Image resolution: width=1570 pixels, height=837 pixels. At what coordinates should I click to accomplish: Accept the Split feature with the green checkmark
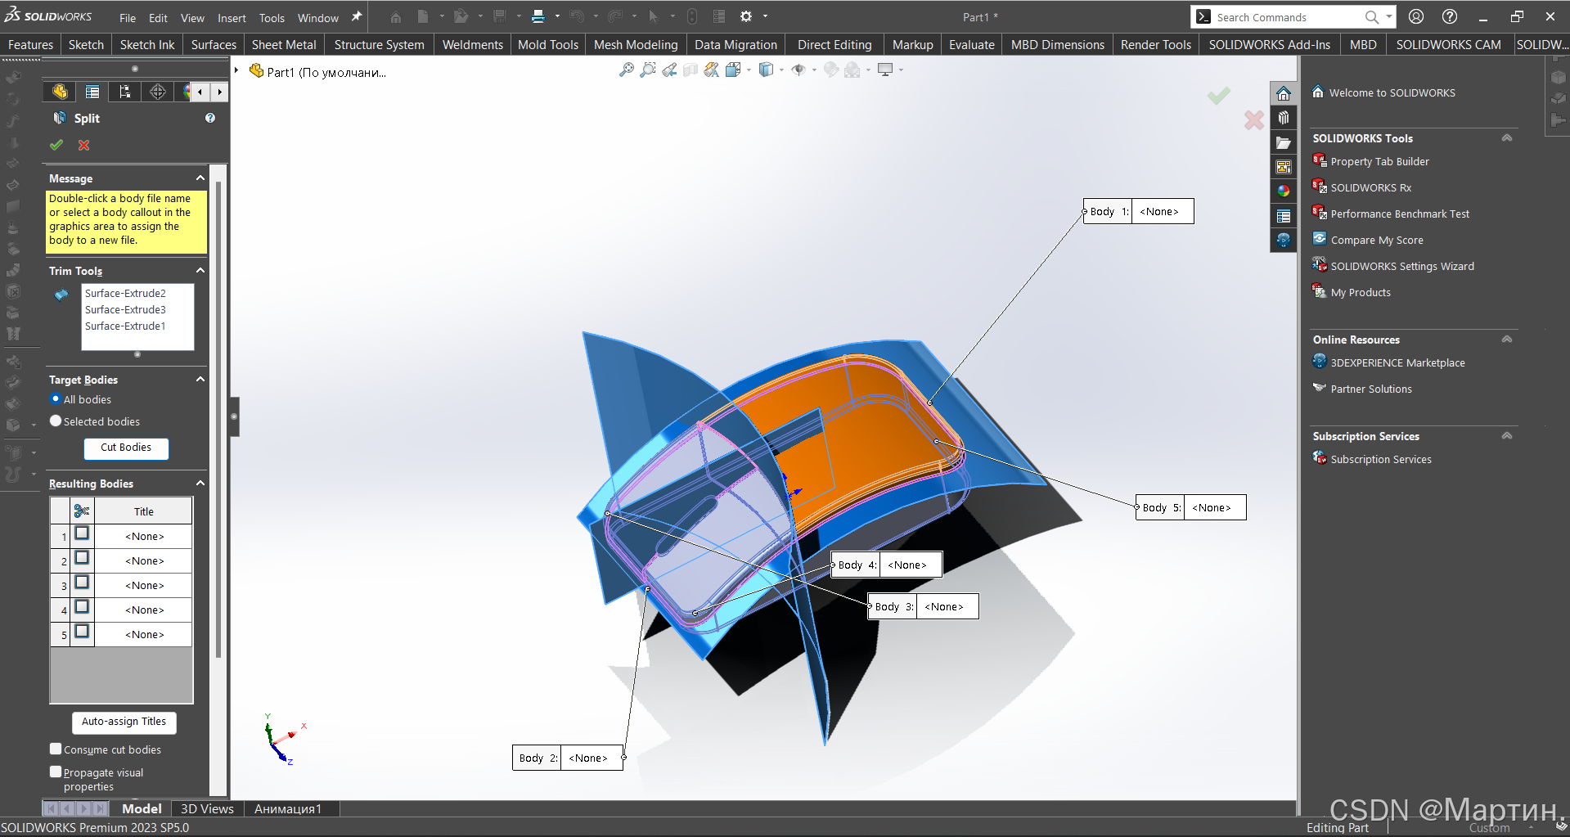point(56,145)
